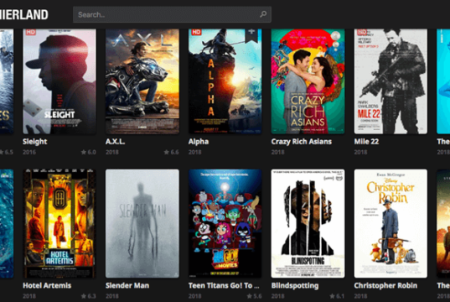
Task: Open the Slender Man poster
Action: pos(142,223)
